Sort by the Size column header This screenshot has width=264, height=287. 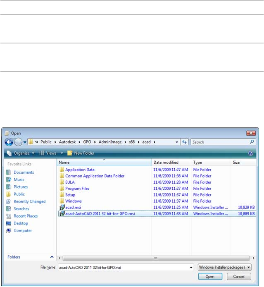tap(243, 163)
